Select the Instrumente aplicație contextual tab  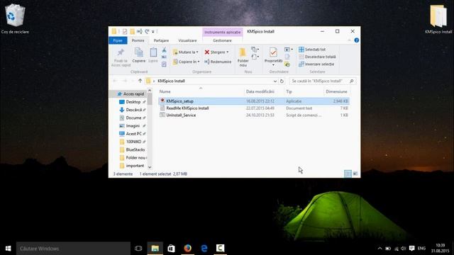click(222, 32)
